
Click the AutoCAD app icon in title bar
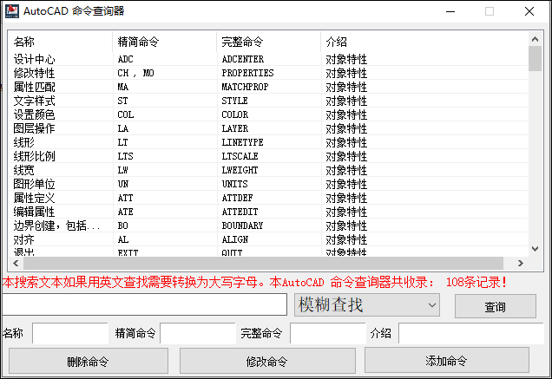click(12, 11)
